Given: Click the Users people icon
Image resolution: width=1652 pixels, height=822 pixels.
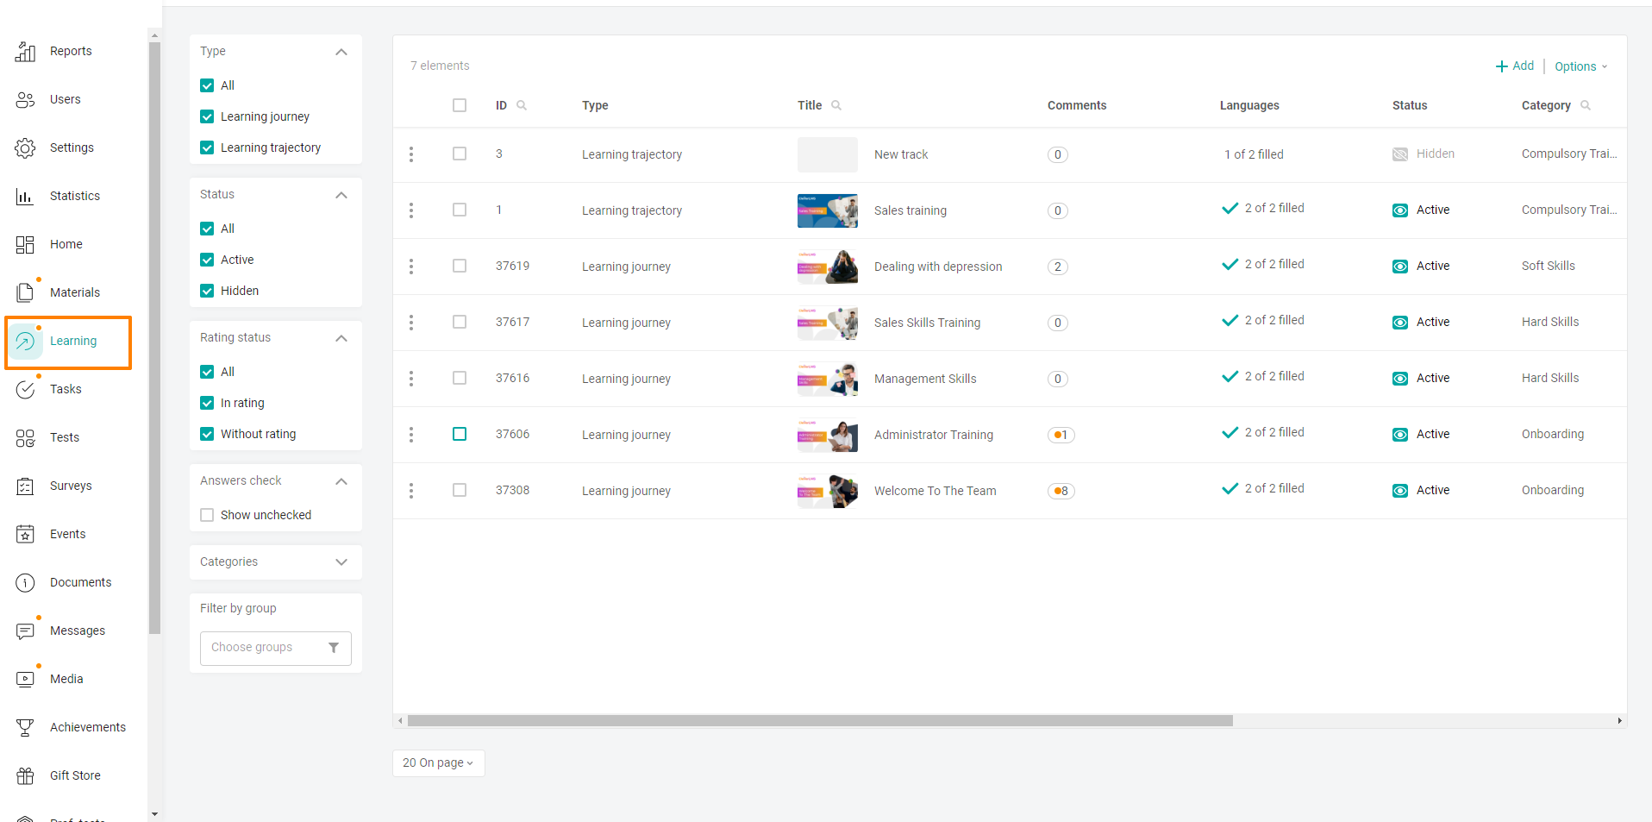Looking at the screenshot, I should pyautogui.click(x=25, y=100).
